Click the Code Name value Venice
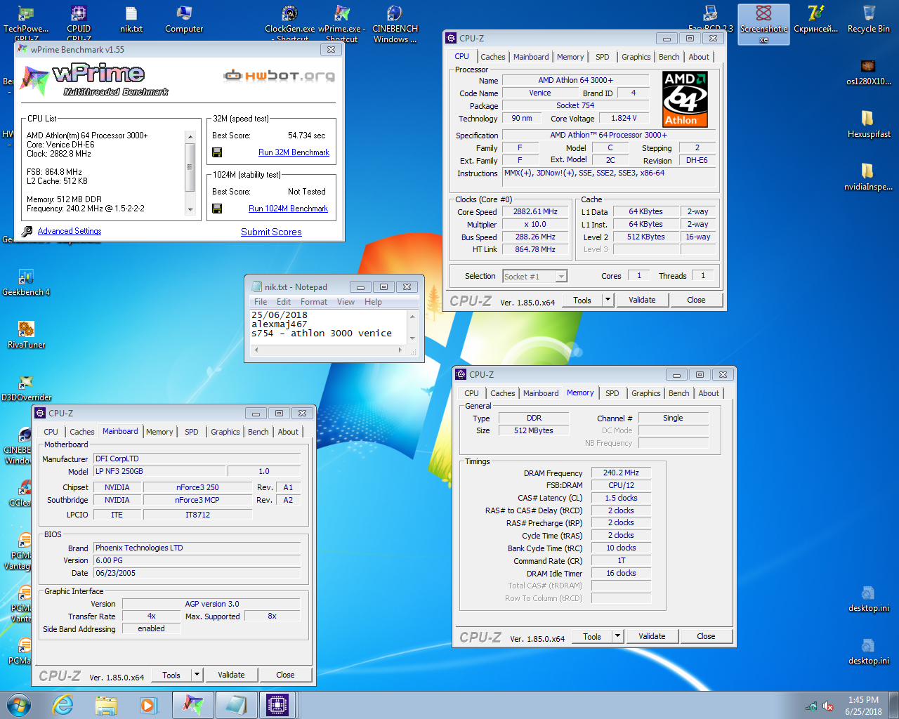 click(539, 93)
